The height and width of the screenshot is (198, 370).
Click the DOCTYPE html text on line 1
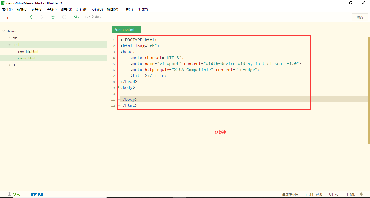pos(139,40)
